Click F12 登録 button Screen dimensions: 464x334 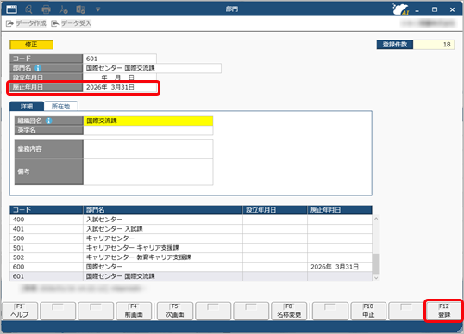444,311
